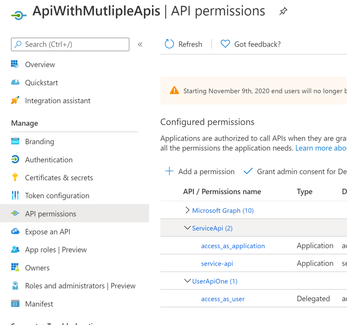The height and width of the screenshot is (325, 347).
Task: Click the Manage section heading
Action: 24,123
